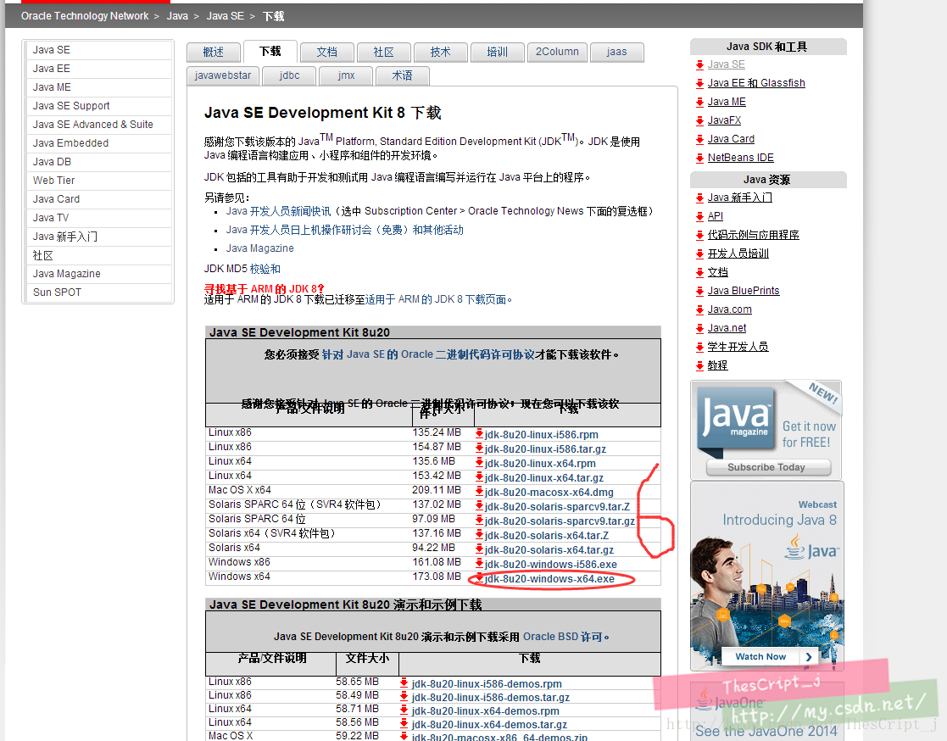Click Java SE breadcrumb link
The width and height of the screenshot is (947, 741).
click(x=226, y=16)
